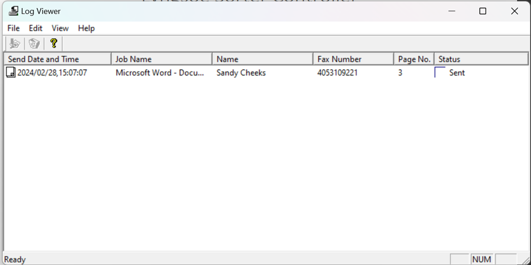Image resolution: width=531 pixels, height=265 pixels.
Task: Open the Help menu
Action: click(86, 28)
